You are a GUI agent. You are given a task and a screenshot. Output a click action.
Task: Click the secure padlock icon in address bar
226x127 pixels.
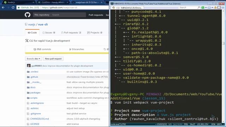coord(19,7)
